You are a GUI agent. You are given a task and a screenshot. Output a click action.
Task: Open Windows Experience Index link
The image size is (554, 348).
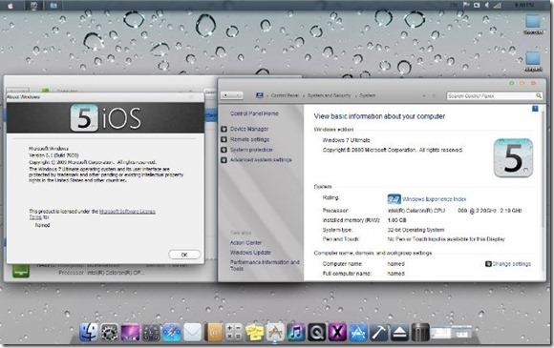click(x=434, y=199)
